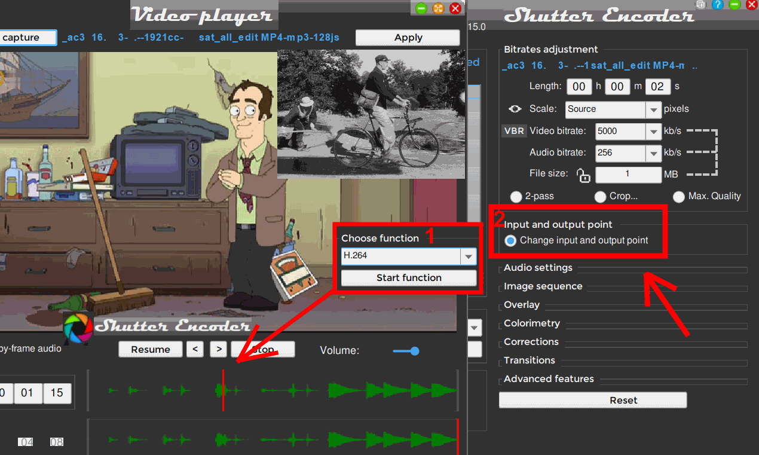This screenshot has height=455, width=759.
Task: Close the Shutter Encoder window
Action: click(752, 5)
